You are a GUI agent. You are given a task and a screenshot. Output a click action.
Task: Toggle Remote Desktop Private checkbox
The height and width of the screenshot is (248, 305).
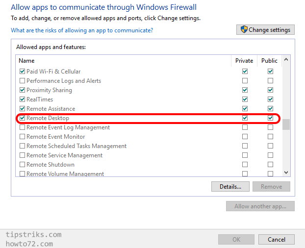click(245, 118)
